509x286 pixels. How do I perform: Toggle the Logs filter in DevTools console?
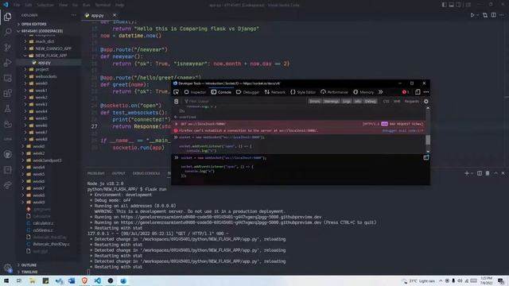pos(347,102)
